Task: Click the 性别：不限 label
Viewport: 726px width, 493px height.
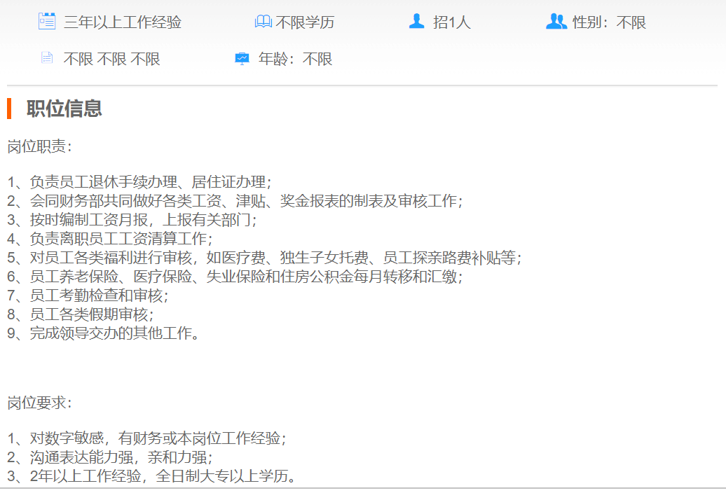Action: pyautogui.click(x=609, y=22)
